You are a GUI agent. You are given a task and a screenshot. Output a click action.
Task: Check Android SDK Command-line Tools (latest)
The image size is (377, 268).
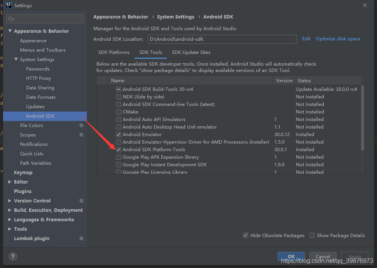point(119,104)
